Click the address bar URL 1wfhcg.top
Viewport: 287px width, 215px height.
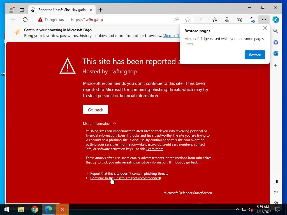point(87,20)
